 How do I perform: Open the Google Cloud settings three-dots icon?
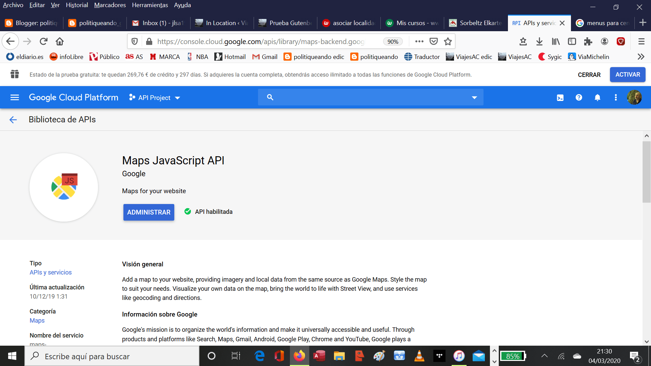coord(616,98)
